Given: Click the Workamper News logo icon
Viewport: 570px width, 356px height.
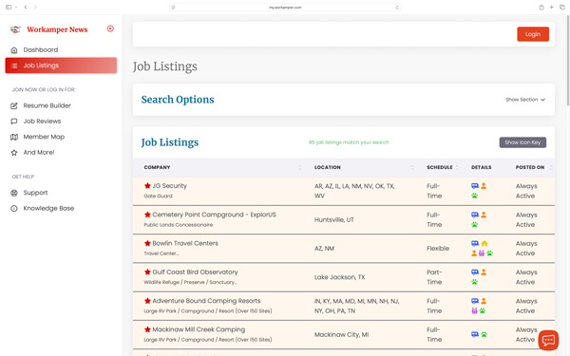Looking at the screenshot, I should [15, 29].
